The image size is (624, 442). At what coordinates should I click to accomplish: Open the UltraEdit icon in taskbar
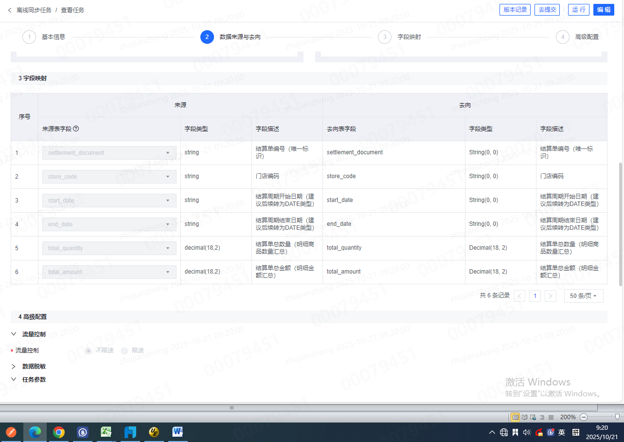(154, 432)
